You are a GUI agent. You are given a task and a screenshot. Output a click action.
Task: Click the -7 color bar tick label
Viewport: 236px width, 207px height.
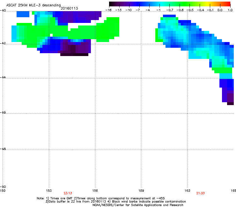[138, 10]
